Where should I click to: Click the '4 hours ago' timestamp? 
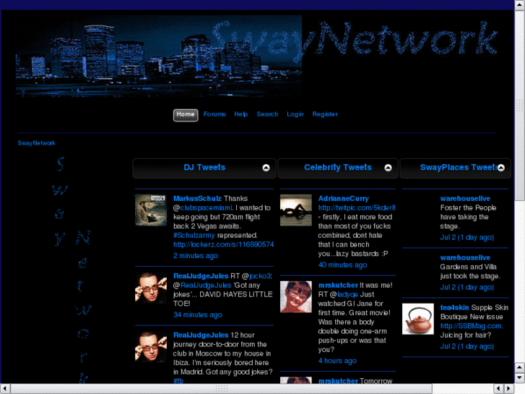337,361
